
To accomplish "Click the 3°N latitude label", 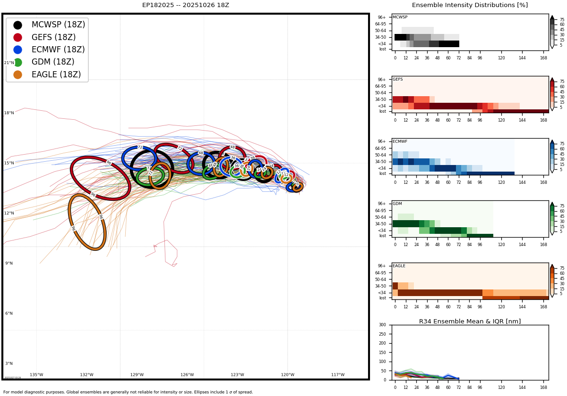I will 9,363.
